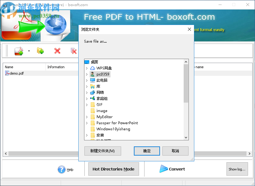Click the 新建文件夹(M) button
The width and height of the screenshot is (255, 186).
coord(103,151)
